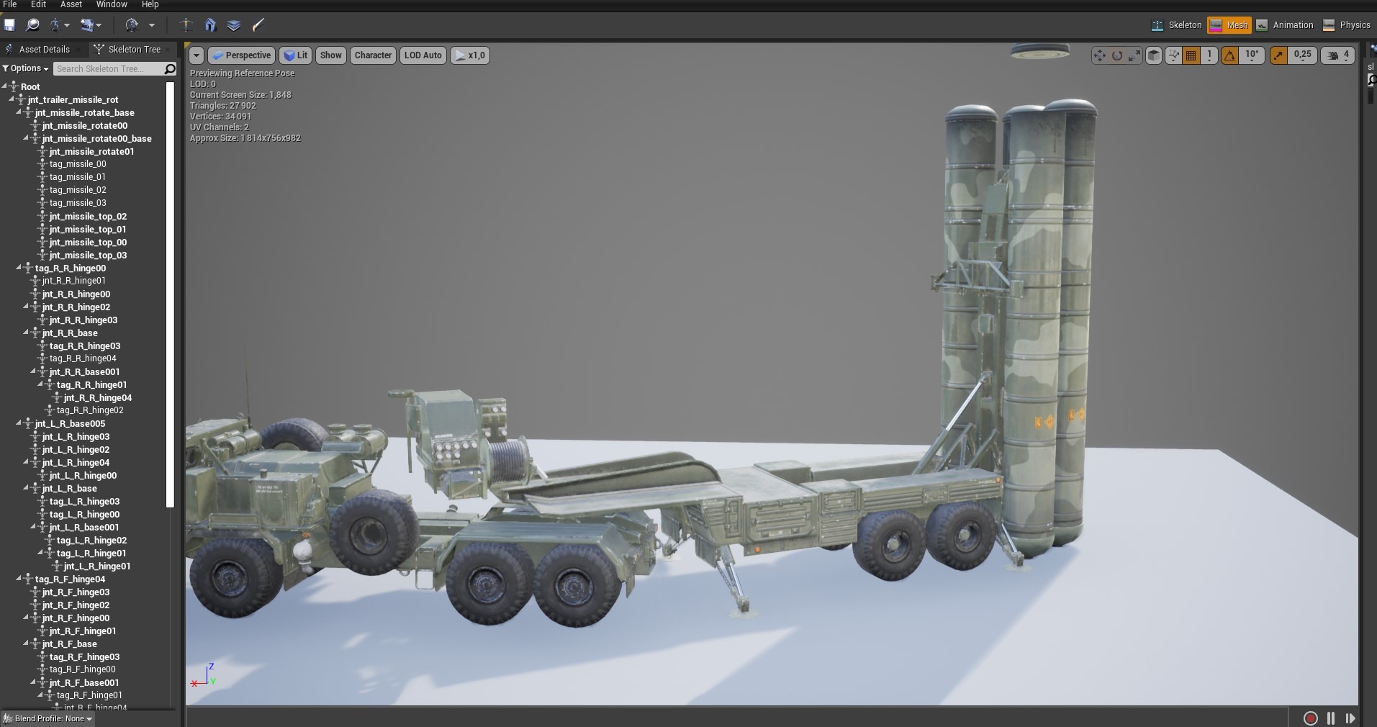Screen dimensions: 1377x727
Task: Click the Save floppy disk icon
Action: click(x=10, y=25)
